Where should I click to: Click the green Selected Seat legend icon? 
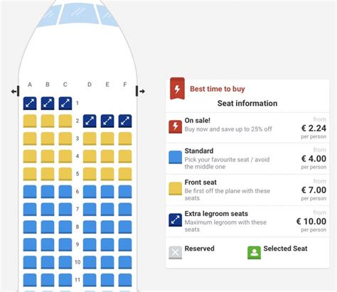pyautogui.click(x=254, y=252)
